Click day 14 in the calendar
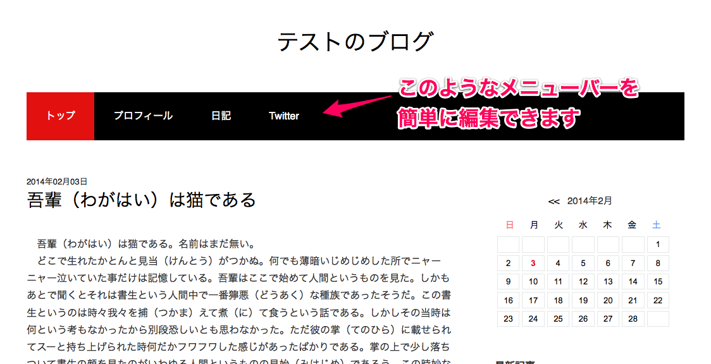The height and width of the screenshot is (364, 711). [633, 281]
